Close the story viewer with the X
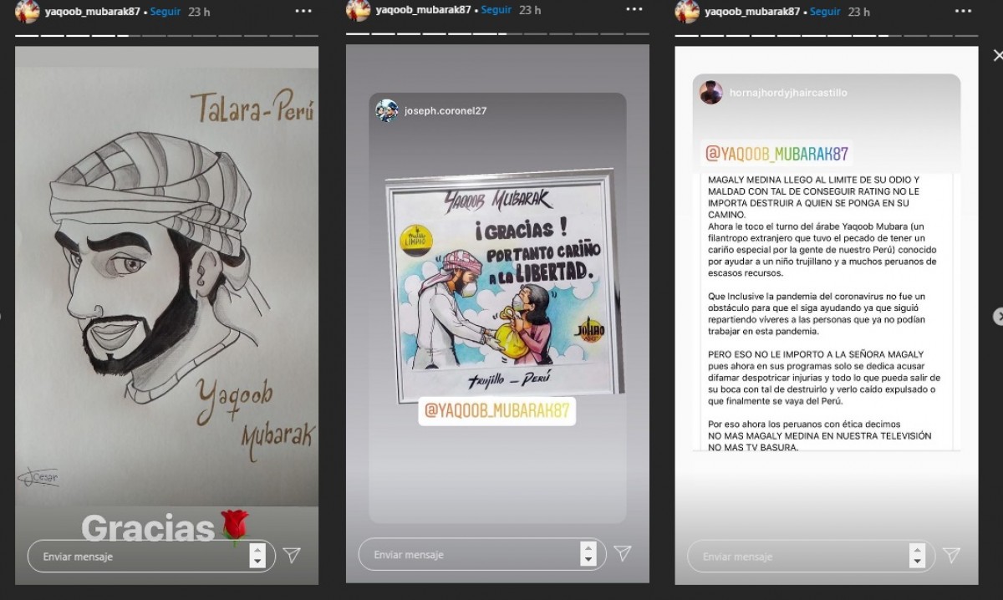Screen dimensions: 1003x600 pos(997,55)
